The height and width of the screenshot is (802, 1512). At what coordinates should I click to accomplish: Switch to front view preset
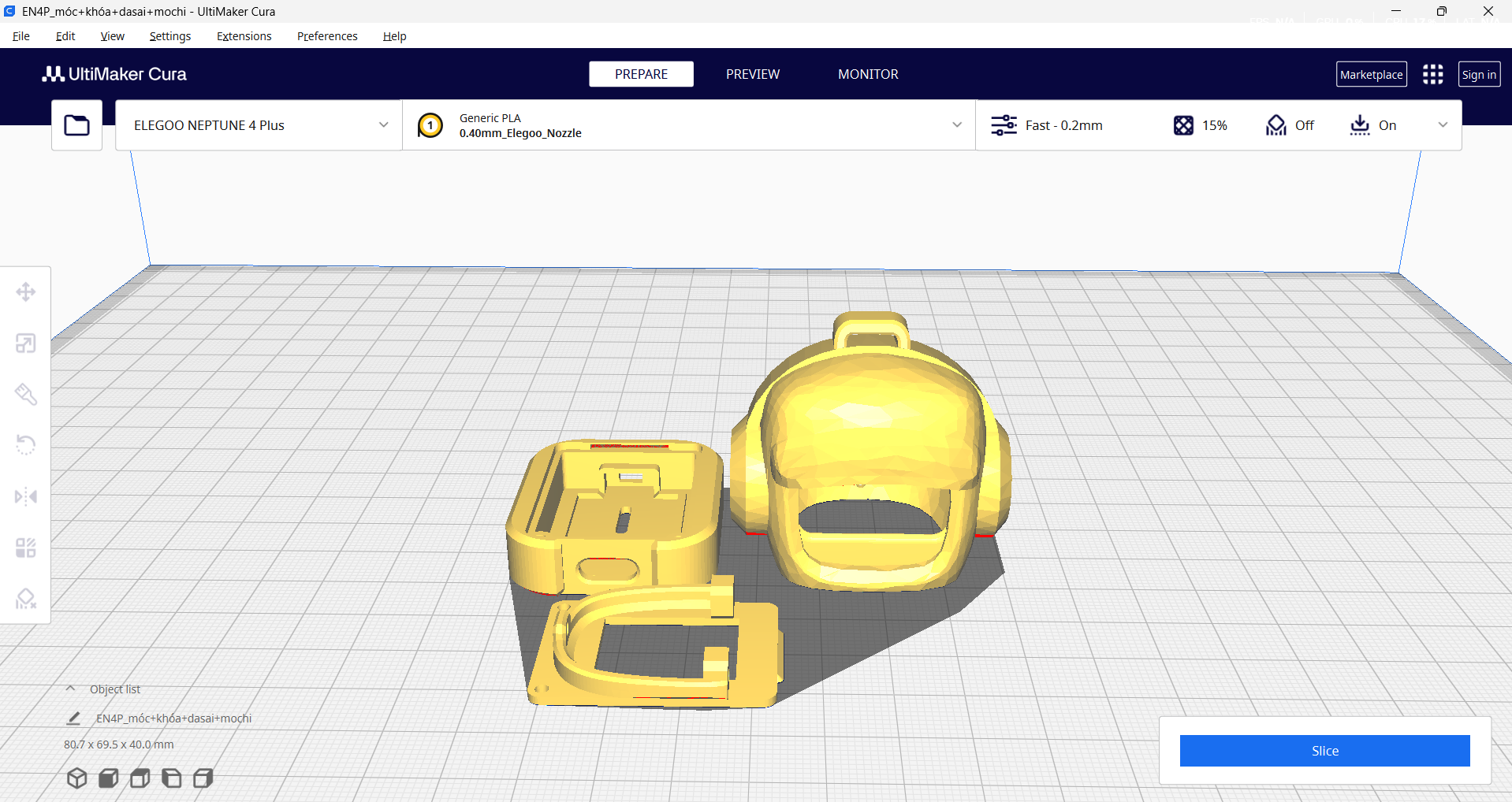click(108, 778)
